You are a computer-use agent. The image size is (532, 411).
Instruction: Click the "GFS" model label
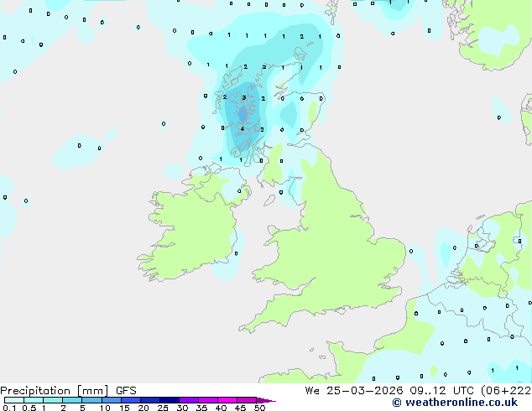[x=126, y=391]
